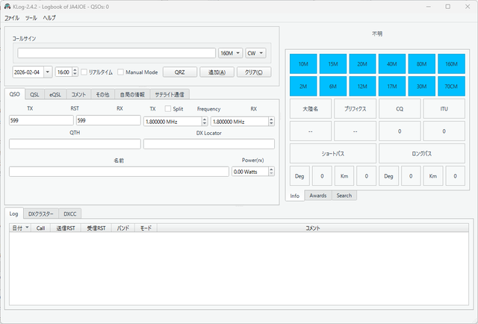Screen dimensions: 478x324
Task: Enable the Split checkbox
Action: pyautogui.click(x=167, y=108)
